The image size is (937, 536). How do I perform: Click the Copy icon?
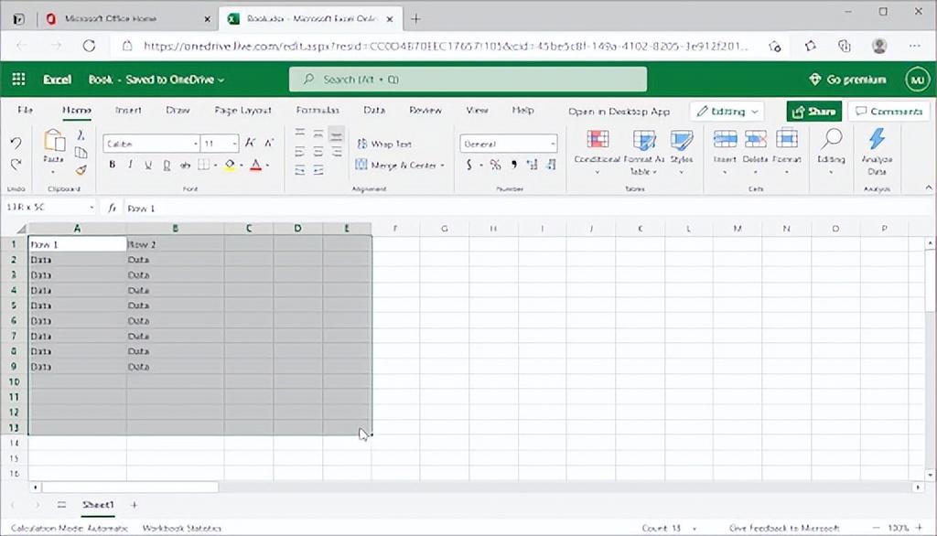(81, 153)
